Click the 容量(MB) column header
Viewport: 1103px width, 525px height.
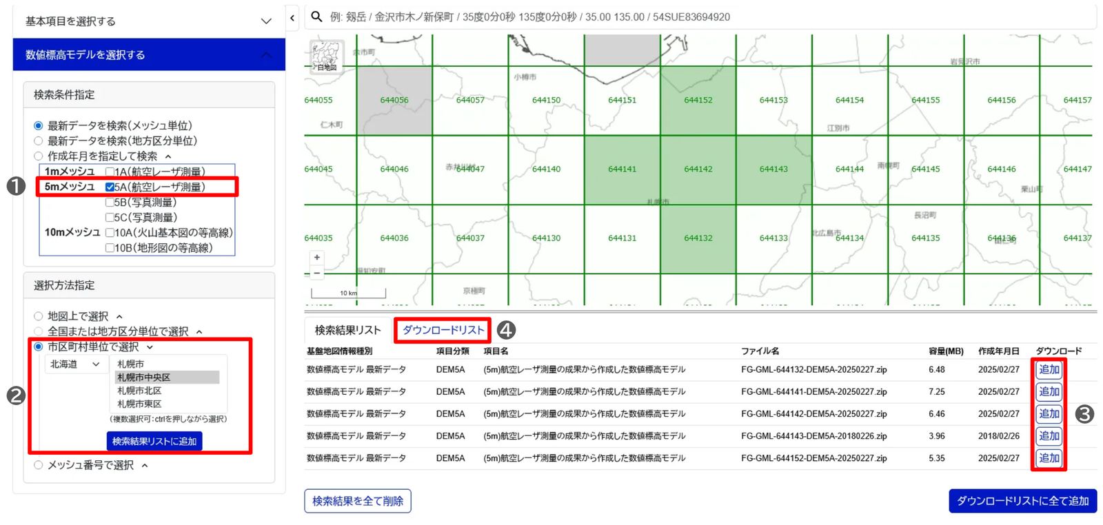pos(946,351)
